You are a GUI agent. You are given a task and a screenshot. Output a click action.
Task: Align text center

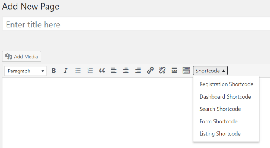point(126,71)
